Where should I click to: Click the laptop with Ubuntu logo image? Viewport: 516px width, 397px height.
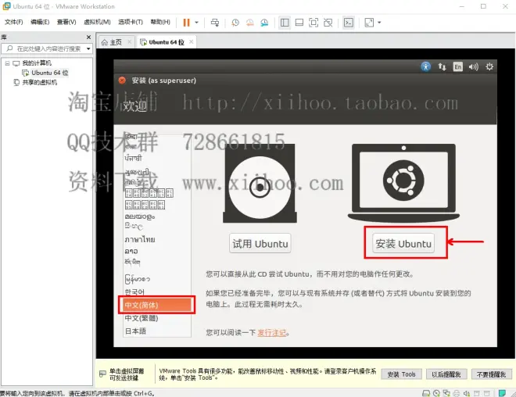pos(403,183)
